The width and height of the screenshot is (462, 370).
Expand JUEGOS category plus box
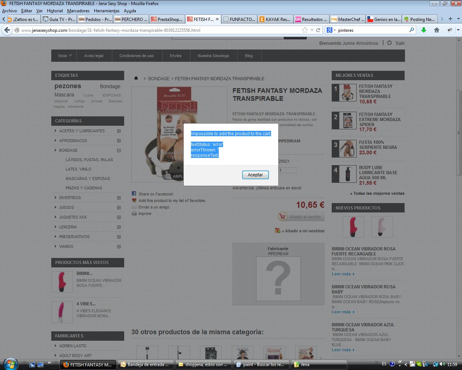[119, 207]
